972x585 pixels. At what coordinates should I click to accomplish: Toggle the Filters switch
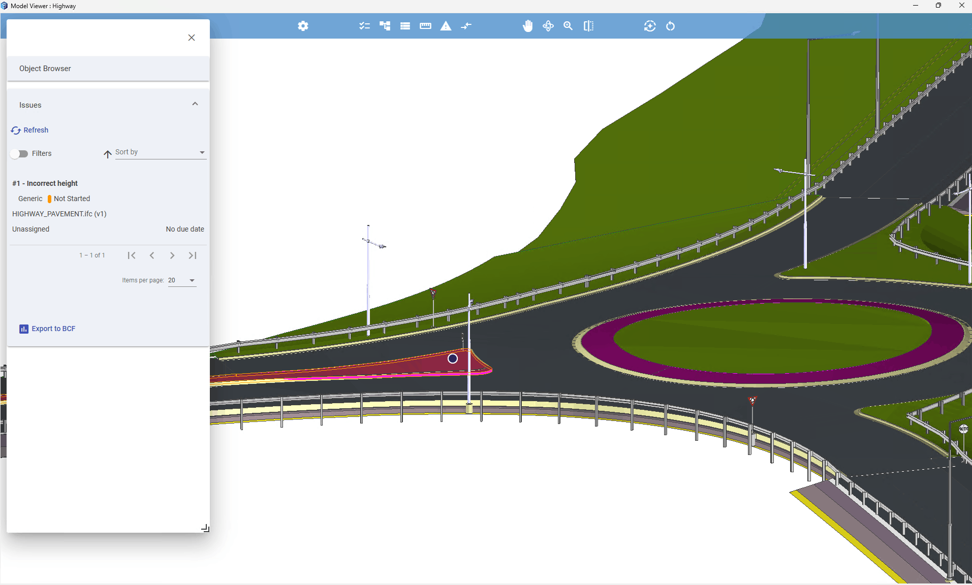(x=19, y=153)
